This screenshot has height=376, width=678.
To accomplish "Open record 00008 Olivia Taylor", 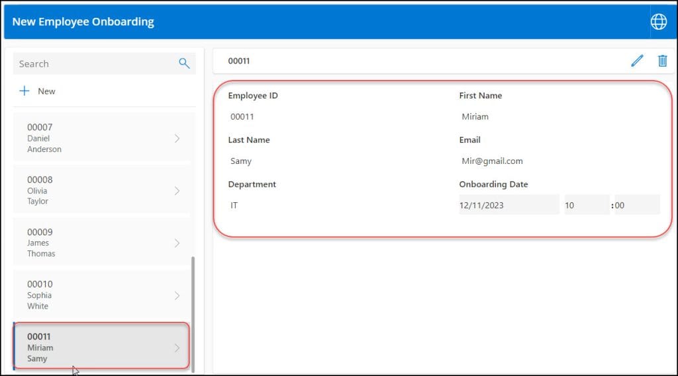I will (101, 190).
